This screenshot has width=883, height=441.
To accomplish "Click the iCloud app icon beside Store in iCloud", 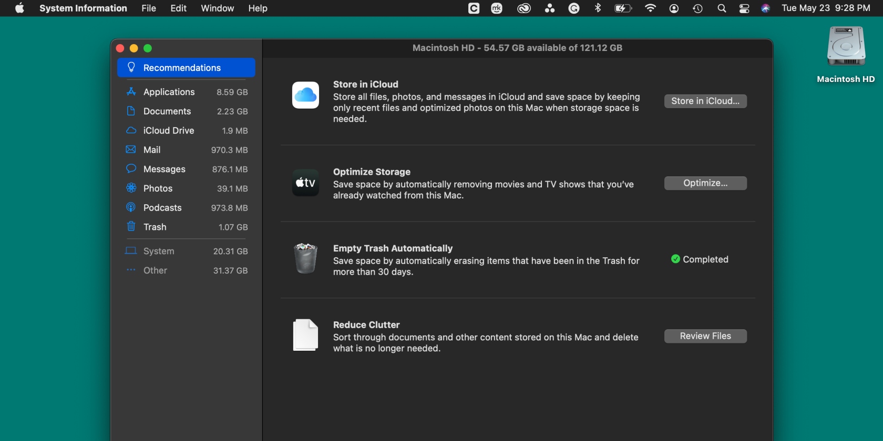I will [305, 95].
